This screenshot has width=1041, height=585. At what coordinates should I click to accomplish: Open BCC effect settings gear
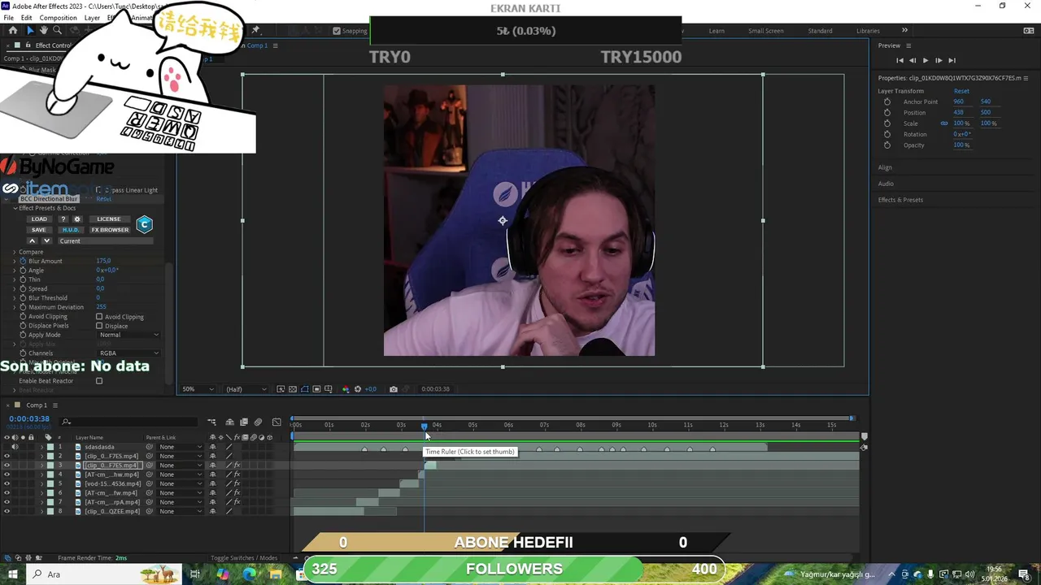pos(77,219)
